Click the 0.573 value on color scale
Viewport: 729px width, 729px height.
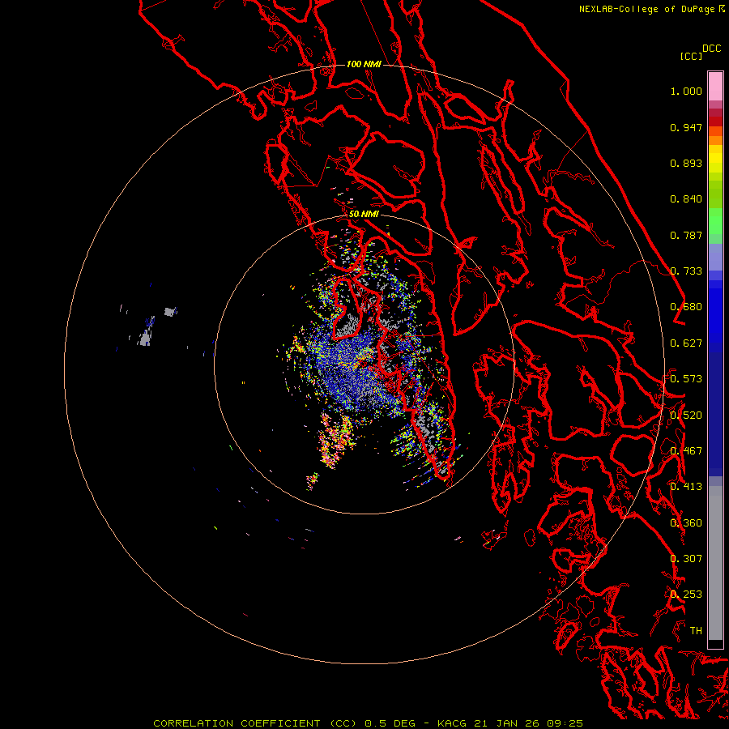click(686, 379)
